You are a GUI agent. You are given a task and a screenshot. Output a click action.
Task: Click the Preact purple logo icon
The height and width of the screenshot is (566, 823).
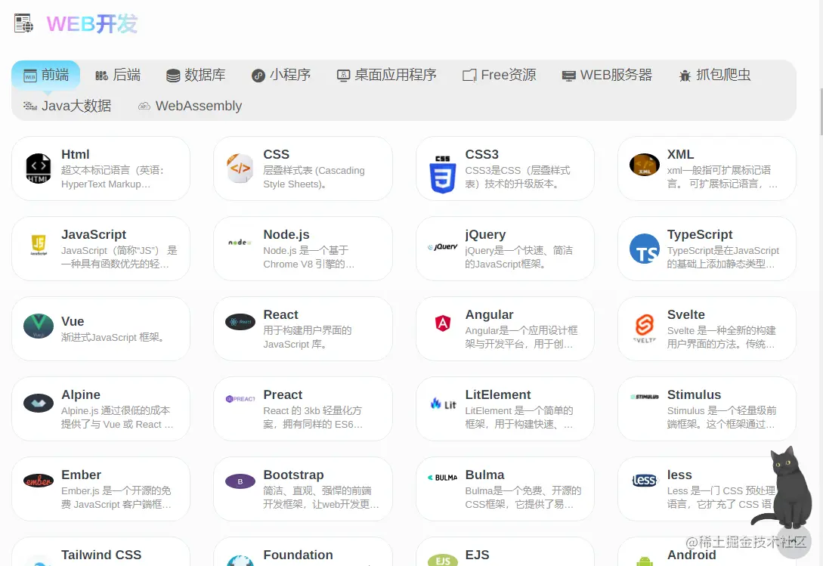[240, 399]
